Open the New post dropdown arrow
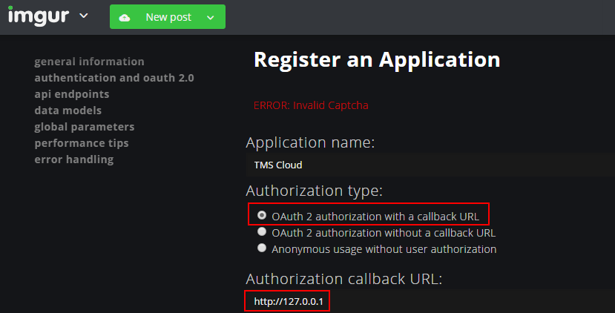The image size is (615, 313). (211, 17)
